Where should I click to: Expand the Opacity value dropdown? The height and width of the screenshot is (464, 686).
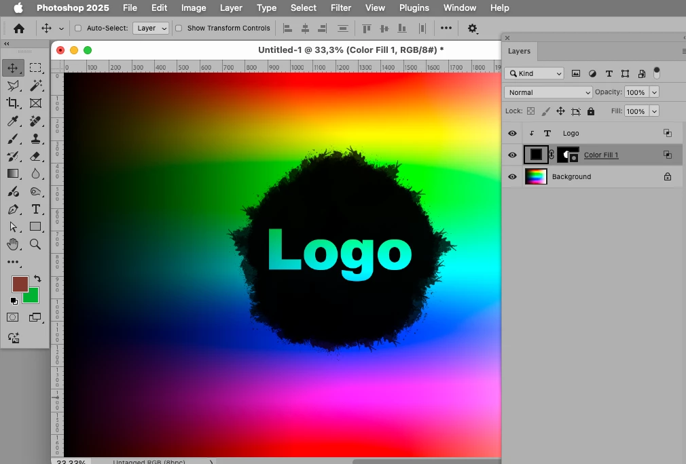(x=654, y=92)
